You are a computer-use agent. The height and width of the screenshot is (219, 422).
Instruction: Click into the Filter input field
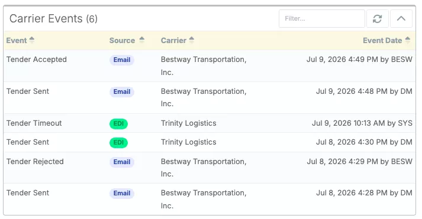[322, 19]
